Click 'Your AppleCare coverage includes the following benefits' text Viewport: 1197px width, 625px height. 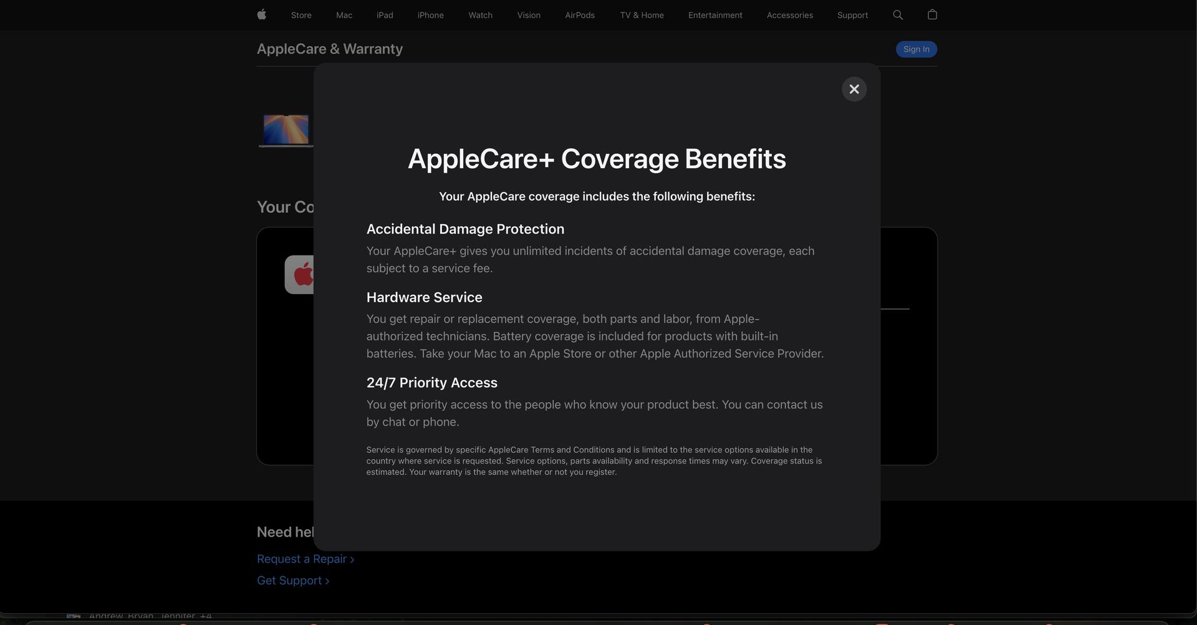coord(597,196)
